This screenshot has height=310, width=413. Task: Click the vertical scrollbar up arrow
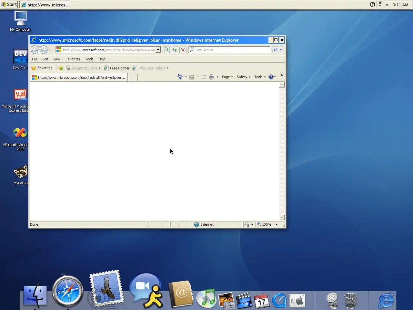[282, 85]
